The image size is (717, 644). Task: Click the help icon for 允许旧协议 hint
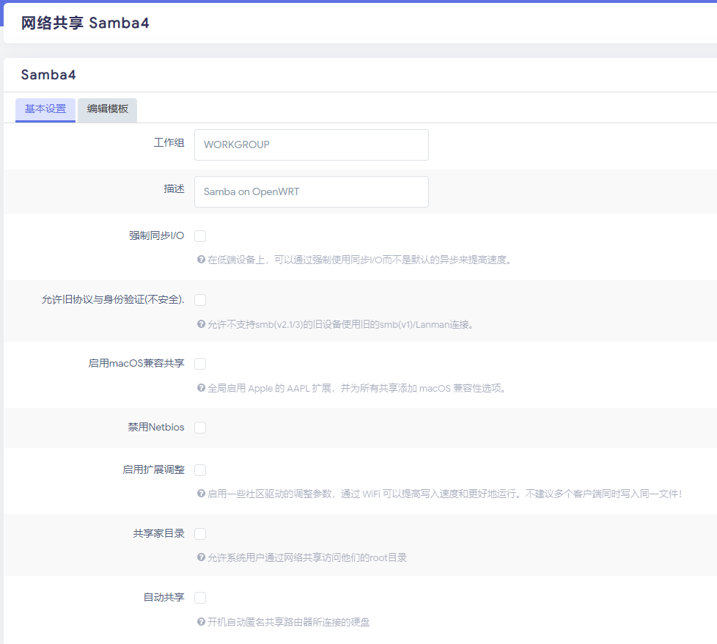203,323
